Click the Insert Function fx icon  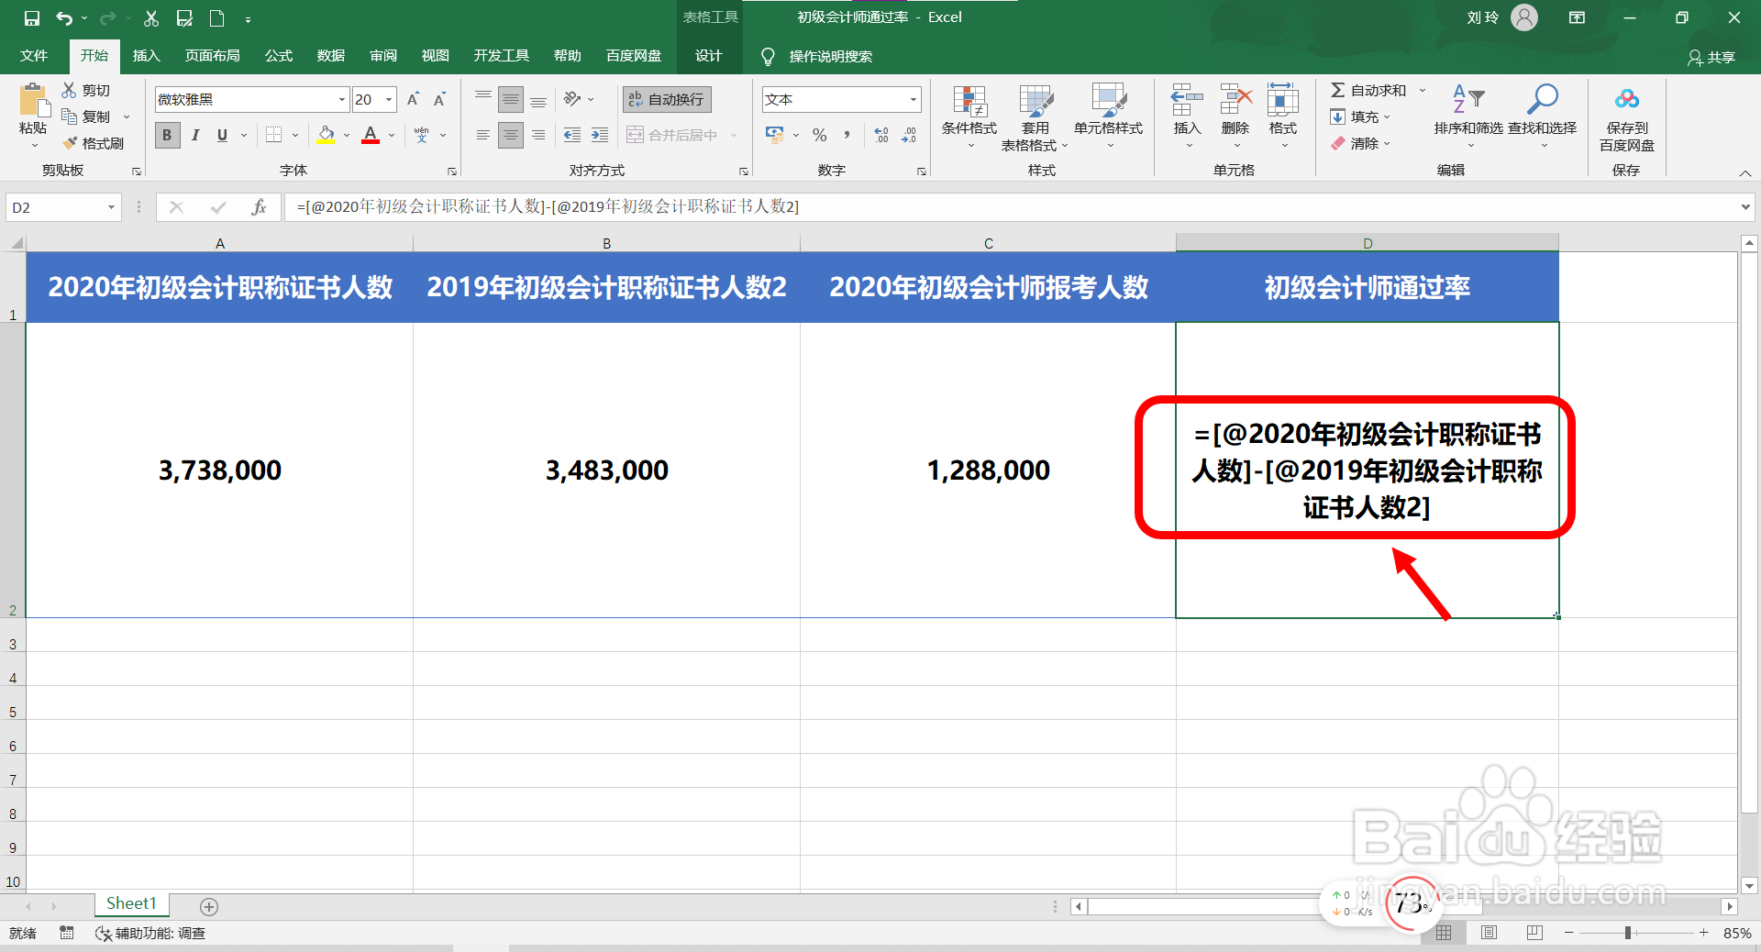click(x=259, y=207)
